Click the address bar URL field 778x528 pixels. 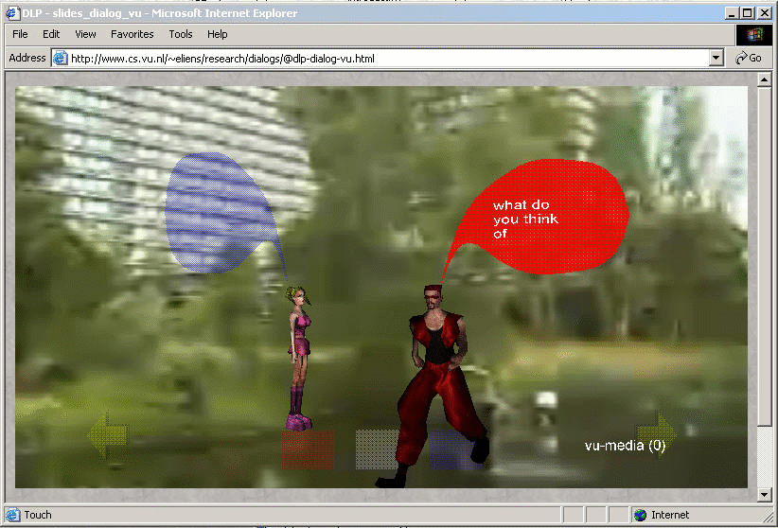point(387,59)
